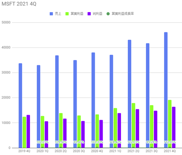Viewport: 182px width, 155px height.
Task: Select the purple 純利益 bar for 2021 4Q
Action: pos(174,127)
